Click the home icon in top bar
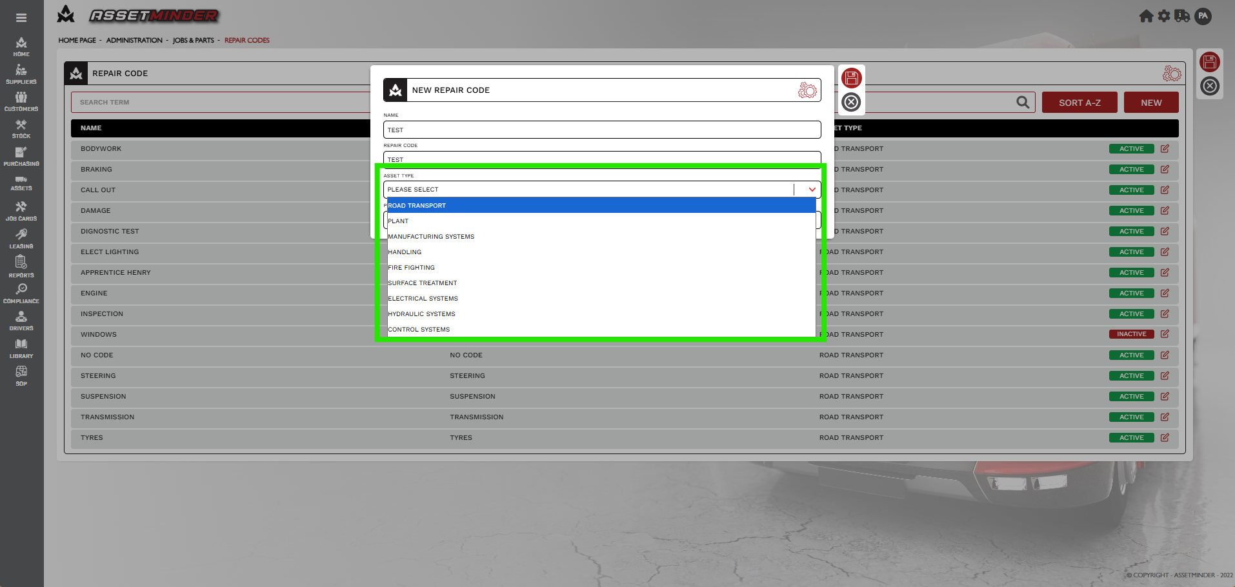Image resolution: width=1235 pixels, height=587 pixels. click(x=1146, y=16)
